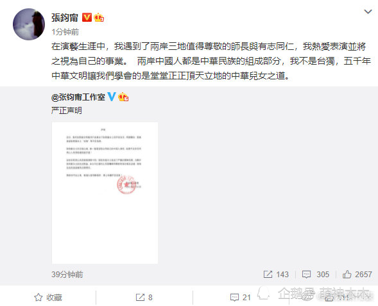The width and height of the screenshot is (378, 306).
Task: Click the 張鈞甯 username link
Action: [x=65, y=17]
